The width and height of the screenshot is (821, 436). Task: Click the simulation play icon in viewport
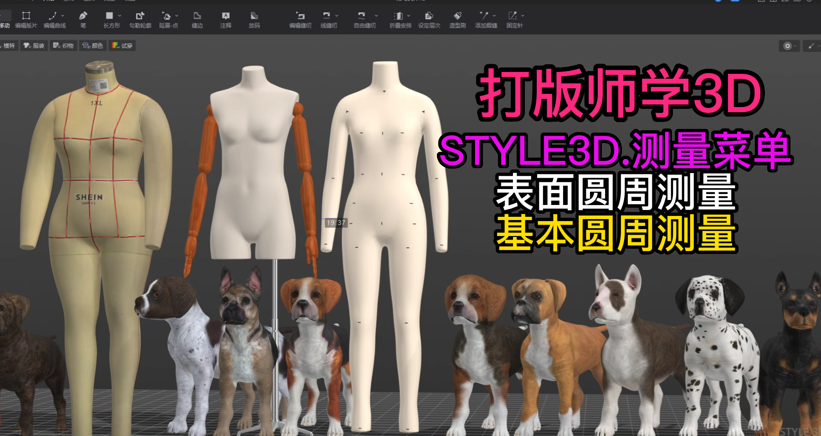point(787,46)
